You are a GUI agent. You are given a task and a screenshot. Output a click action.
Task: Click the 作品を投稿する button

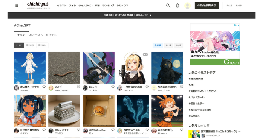(x=206, y=6)
